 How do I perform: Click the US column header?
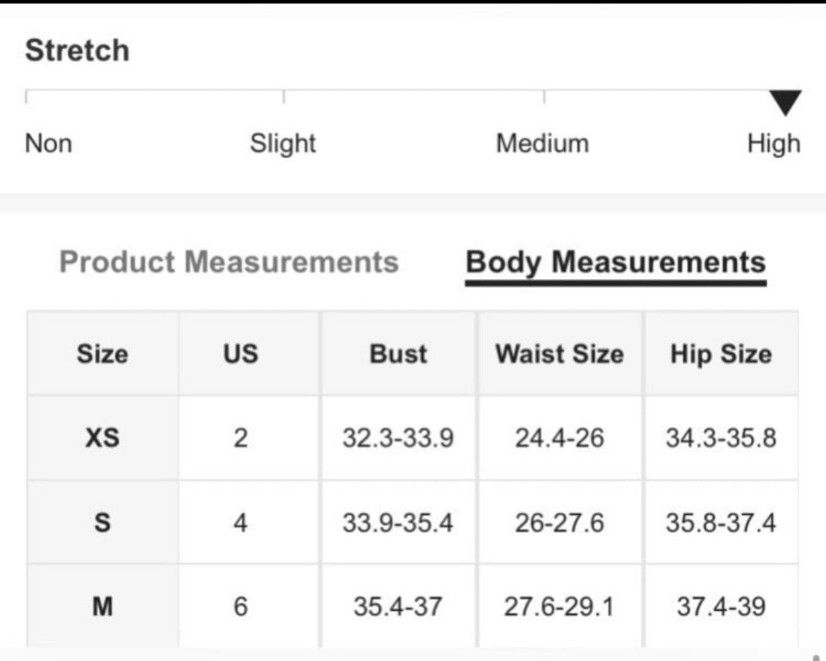[x=241, y=353]
